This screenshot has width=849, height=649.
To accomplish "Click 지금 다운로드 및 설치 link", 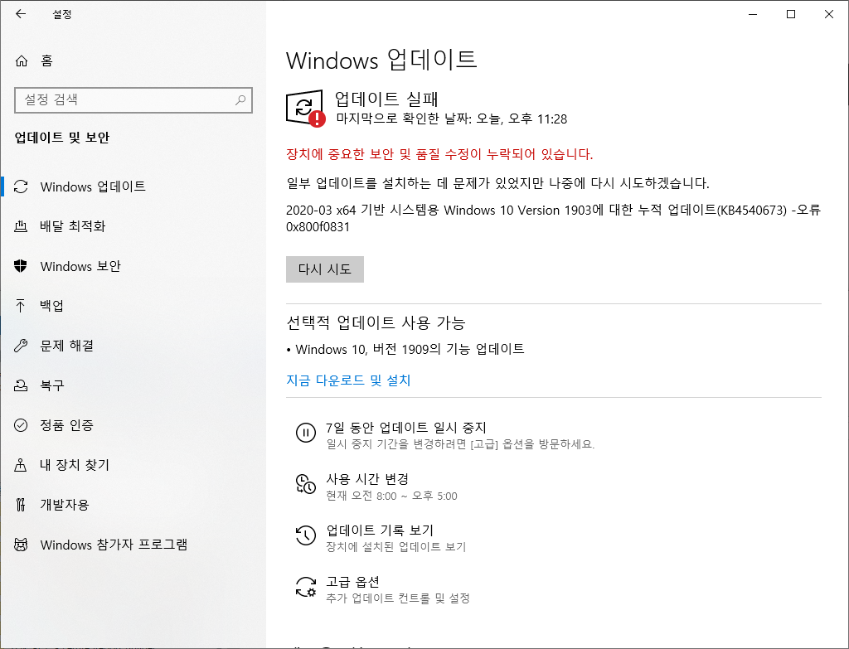I will [348, 380].
